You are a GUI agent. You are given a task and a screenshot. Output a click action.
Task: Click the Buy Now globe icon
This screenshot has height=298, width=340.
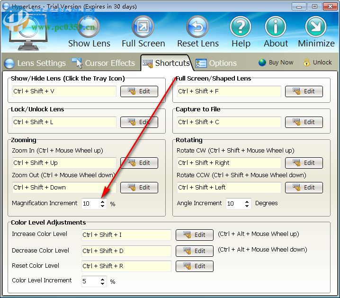coord(262,63)
